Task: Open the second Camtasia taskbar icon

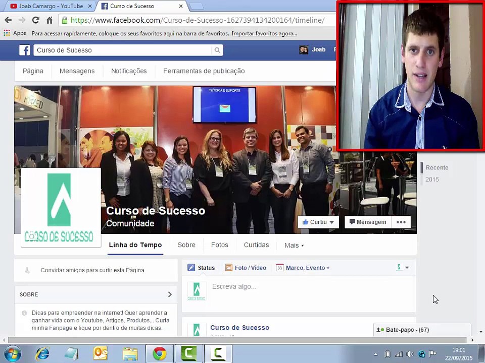Action: [x=218, y=354]
